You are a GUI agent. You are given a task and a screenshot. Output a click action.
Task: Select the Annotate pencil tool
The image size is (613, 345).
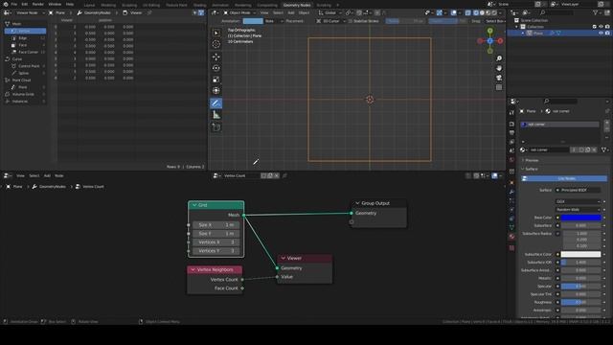216,103
